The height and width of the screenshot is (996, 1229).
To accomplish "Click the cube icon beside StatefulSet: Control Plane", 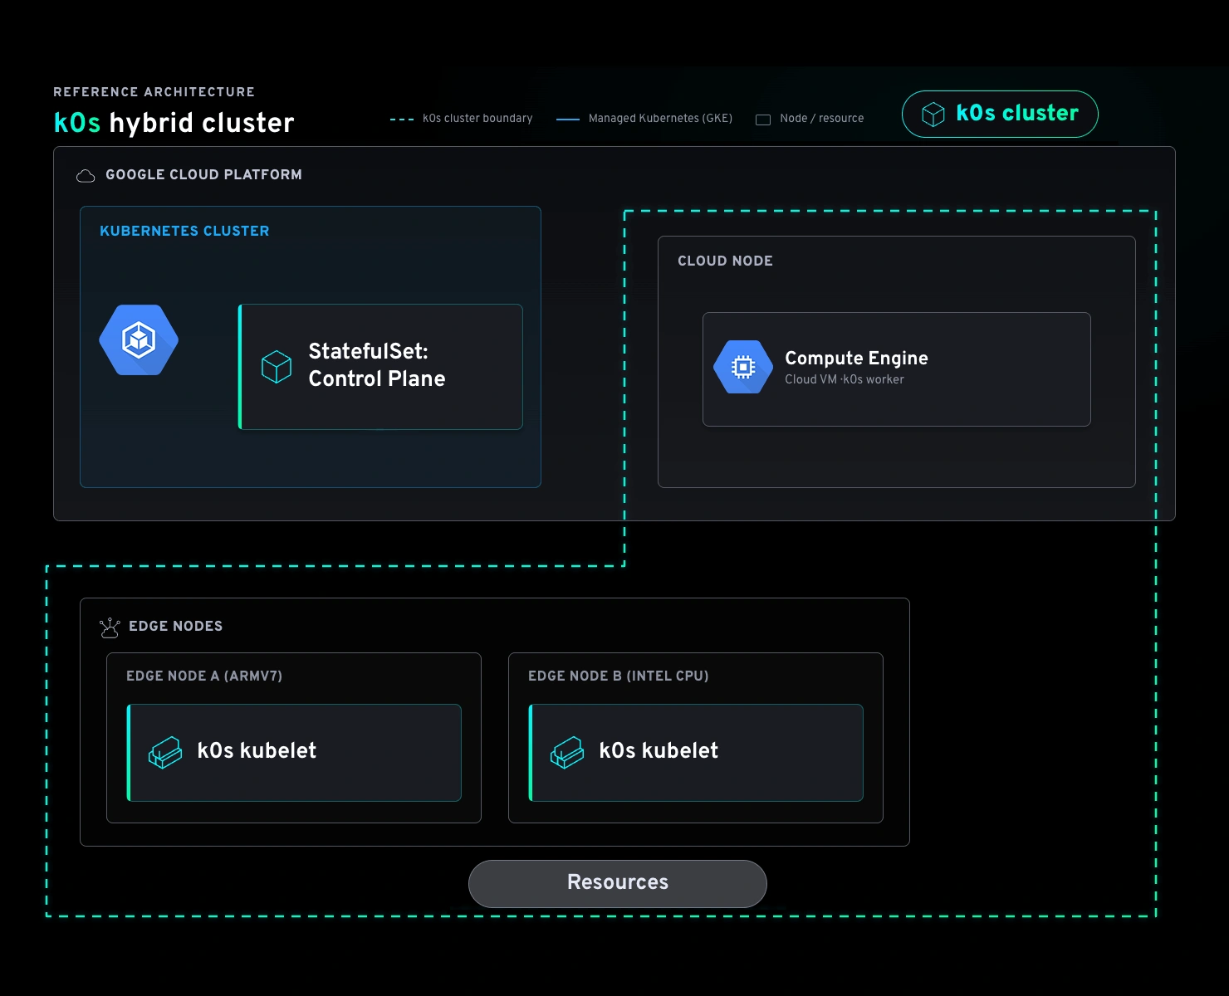I will pos(277,366).
